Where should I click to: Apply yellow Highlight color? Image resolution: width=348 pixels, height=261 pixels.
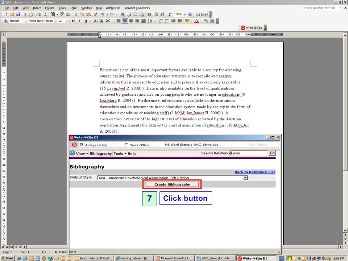pos(187,21)
